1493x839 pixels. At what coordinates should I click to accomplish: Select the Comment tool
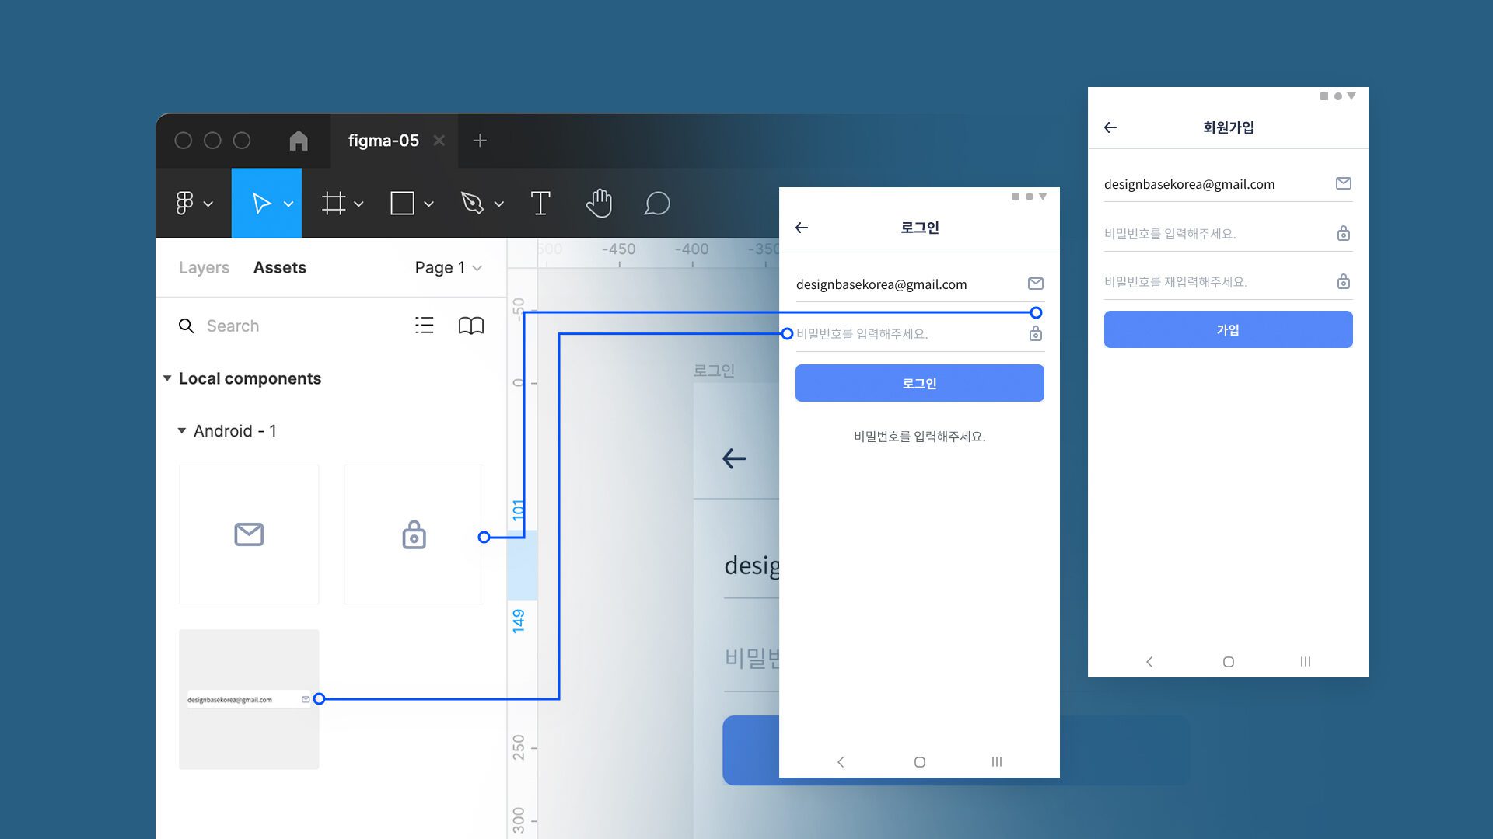point(657,204)
